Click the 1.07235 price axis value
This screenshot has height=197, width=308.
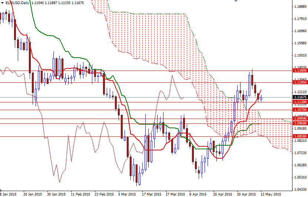click(300, 153)
